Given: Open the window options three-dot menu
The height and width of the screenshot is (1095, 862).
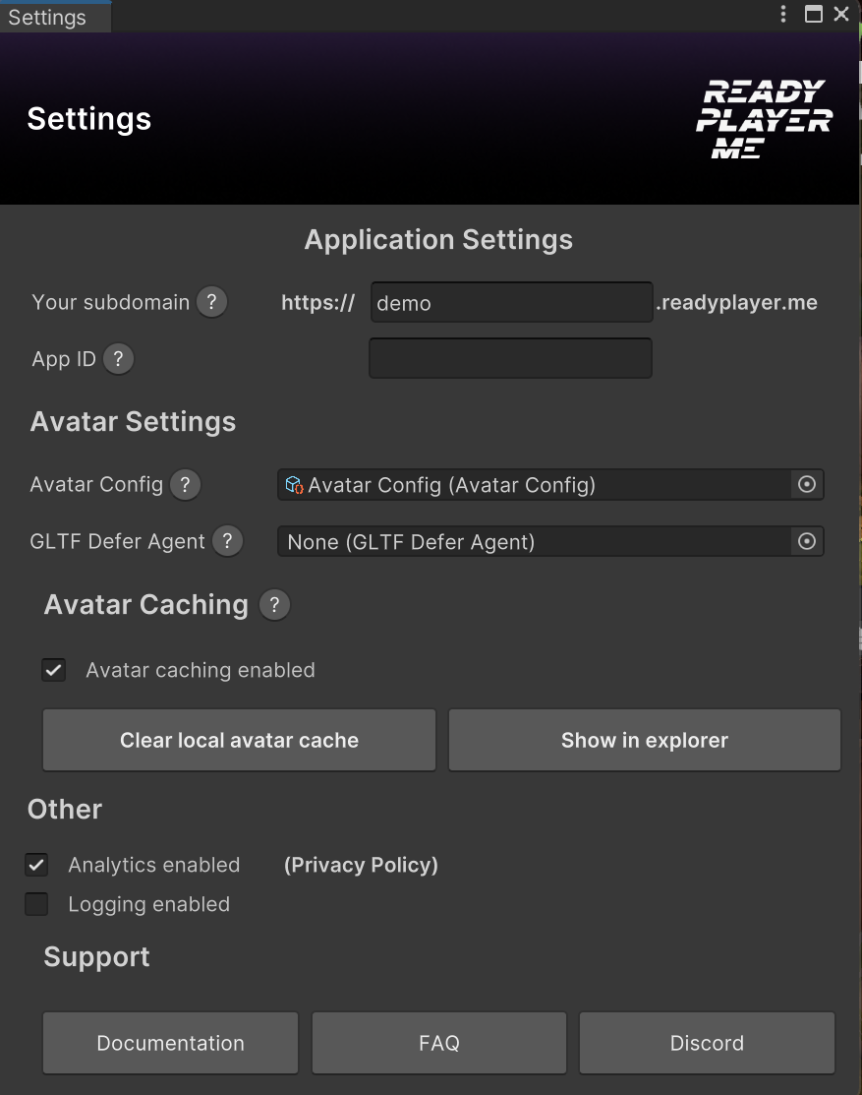Looking at the screenshot, I should [782, 14].
